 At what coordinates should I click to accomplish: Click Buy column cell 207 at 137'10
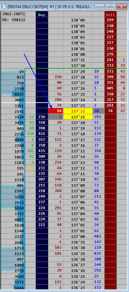(x=42, y=179)
